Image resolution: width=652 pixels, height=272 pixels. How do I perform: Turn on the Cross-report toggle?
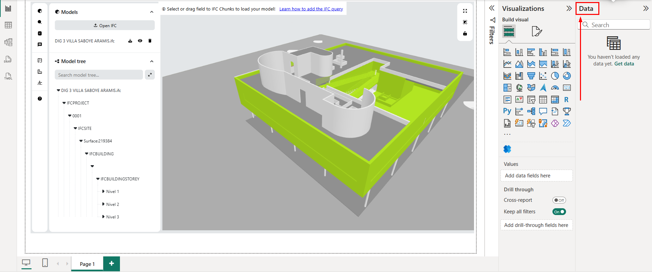(559, 200)
